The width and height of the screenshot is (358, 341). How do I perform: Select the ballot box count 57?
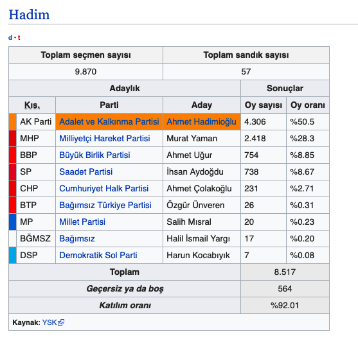coord(246,72)
